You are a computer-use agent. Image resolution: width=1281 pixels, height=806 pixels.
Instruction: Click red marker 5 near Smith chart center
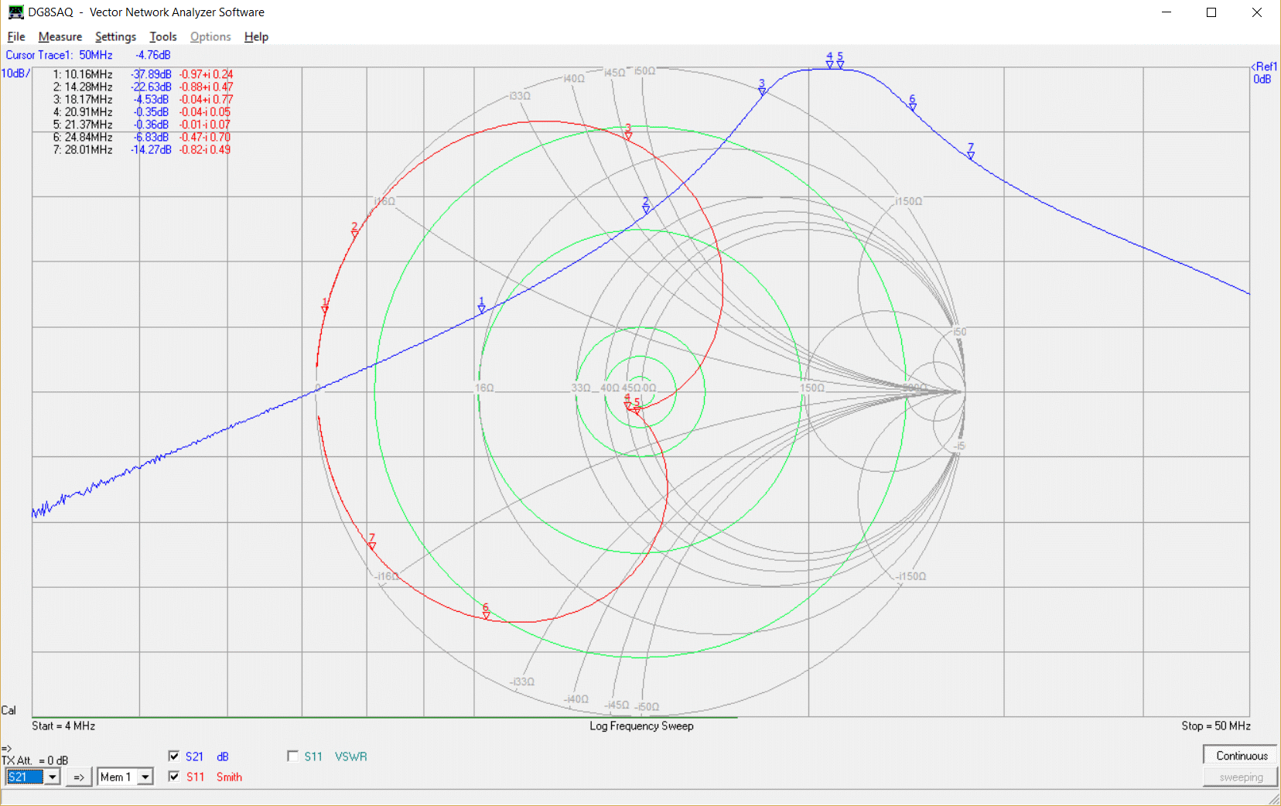[x=637, y=406]
